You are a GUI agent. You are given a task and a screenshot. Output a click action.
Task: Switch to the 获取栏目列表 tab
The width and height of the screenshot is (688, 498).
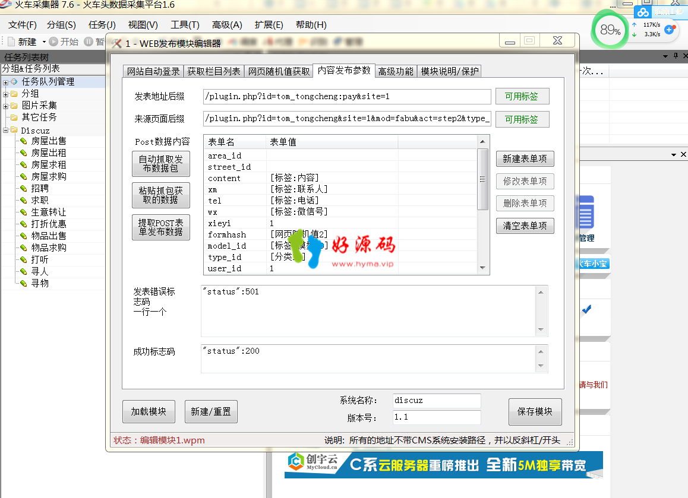click(214, 71)
